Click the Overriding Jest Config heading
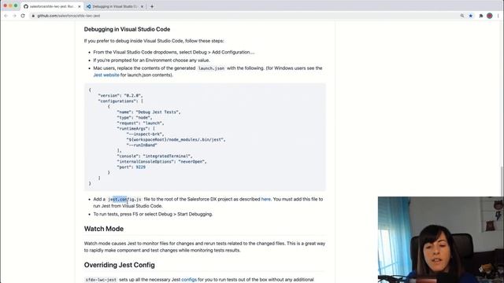Image resolution: width=504 pixels, height=283 pixels. click(119, 265)
